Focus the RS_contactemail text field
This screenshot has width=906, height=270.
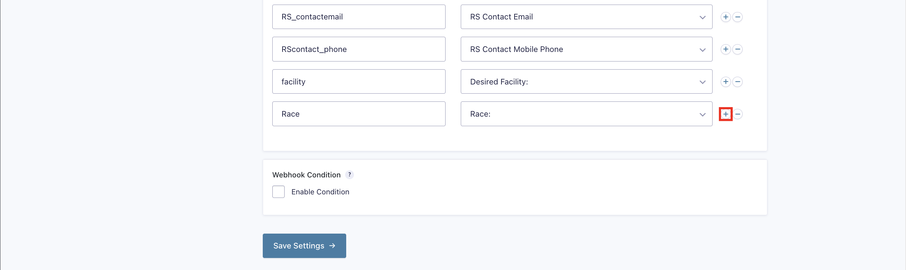(x=359, y=17)
